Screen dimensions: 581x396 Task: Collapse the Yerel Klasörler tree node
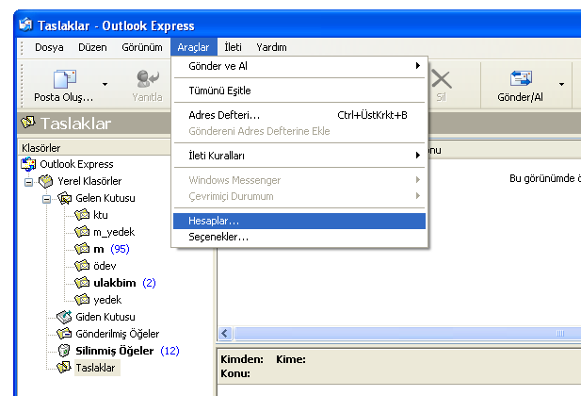pos(28,182)
